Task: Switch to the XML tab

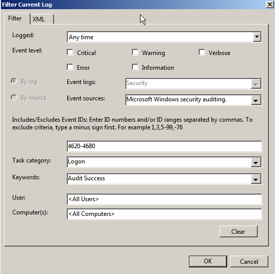Action: [x=42, y=19]
